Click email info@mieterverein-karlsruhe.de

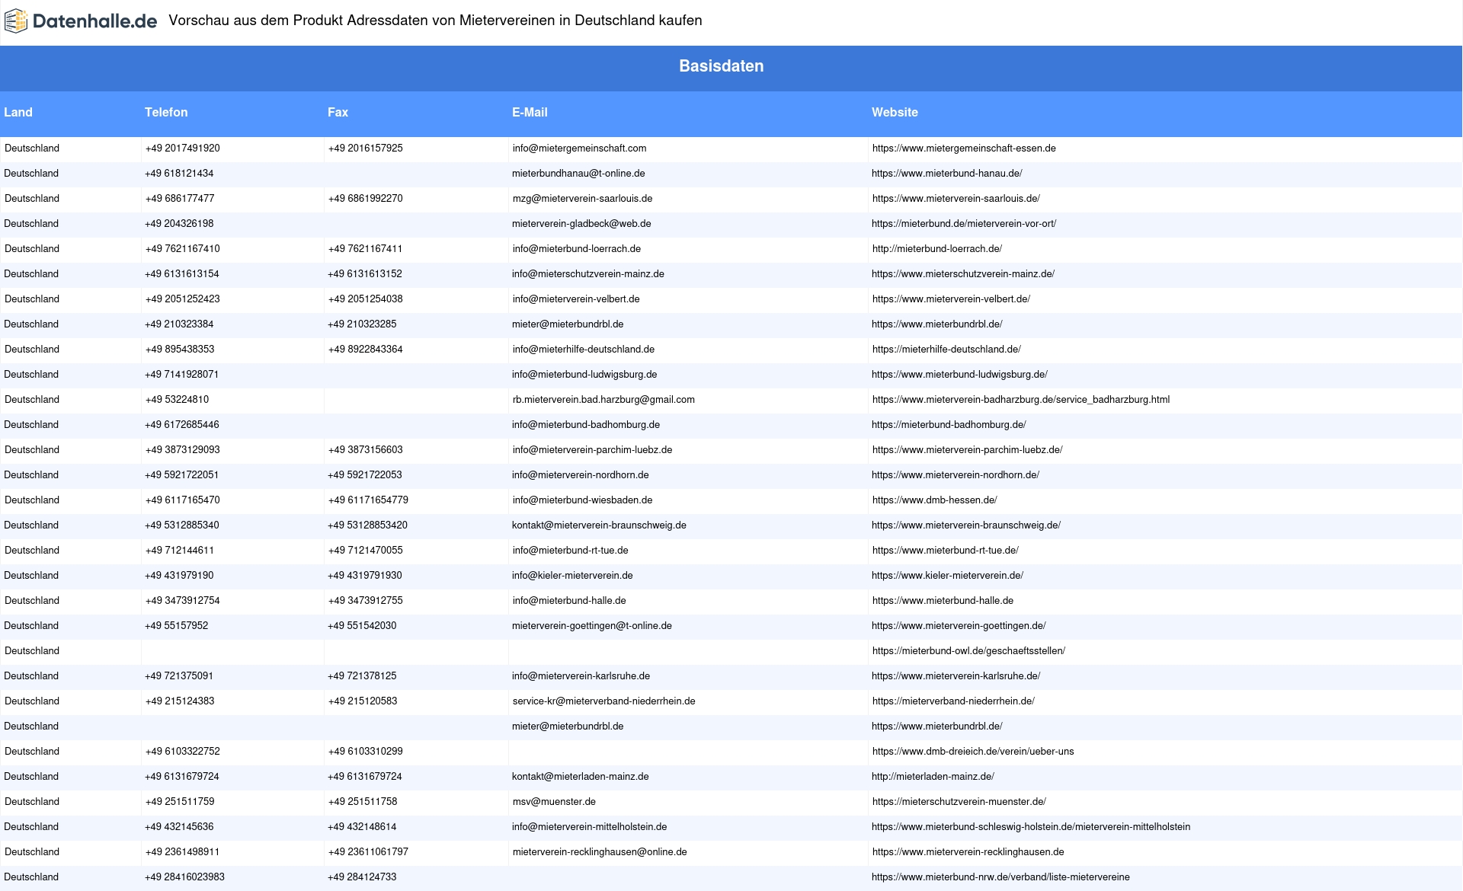pos(581,676)
